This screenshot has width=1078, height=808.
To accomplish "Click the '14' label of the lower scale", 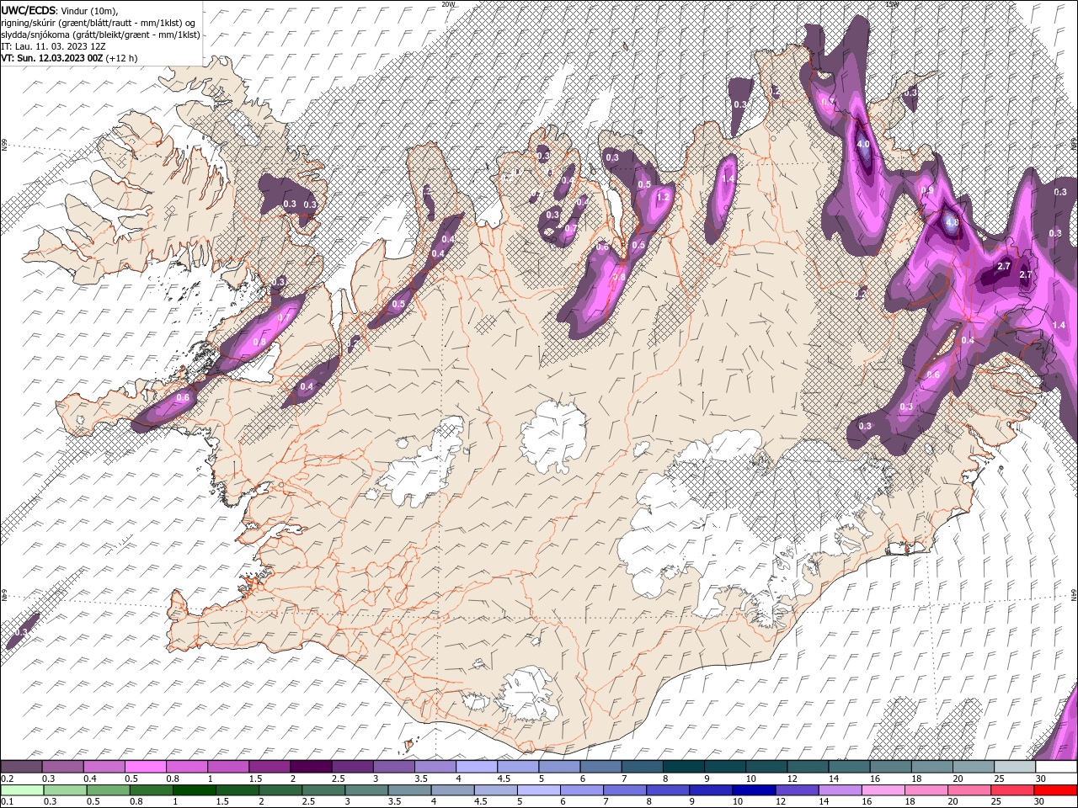I will [824, 802].
